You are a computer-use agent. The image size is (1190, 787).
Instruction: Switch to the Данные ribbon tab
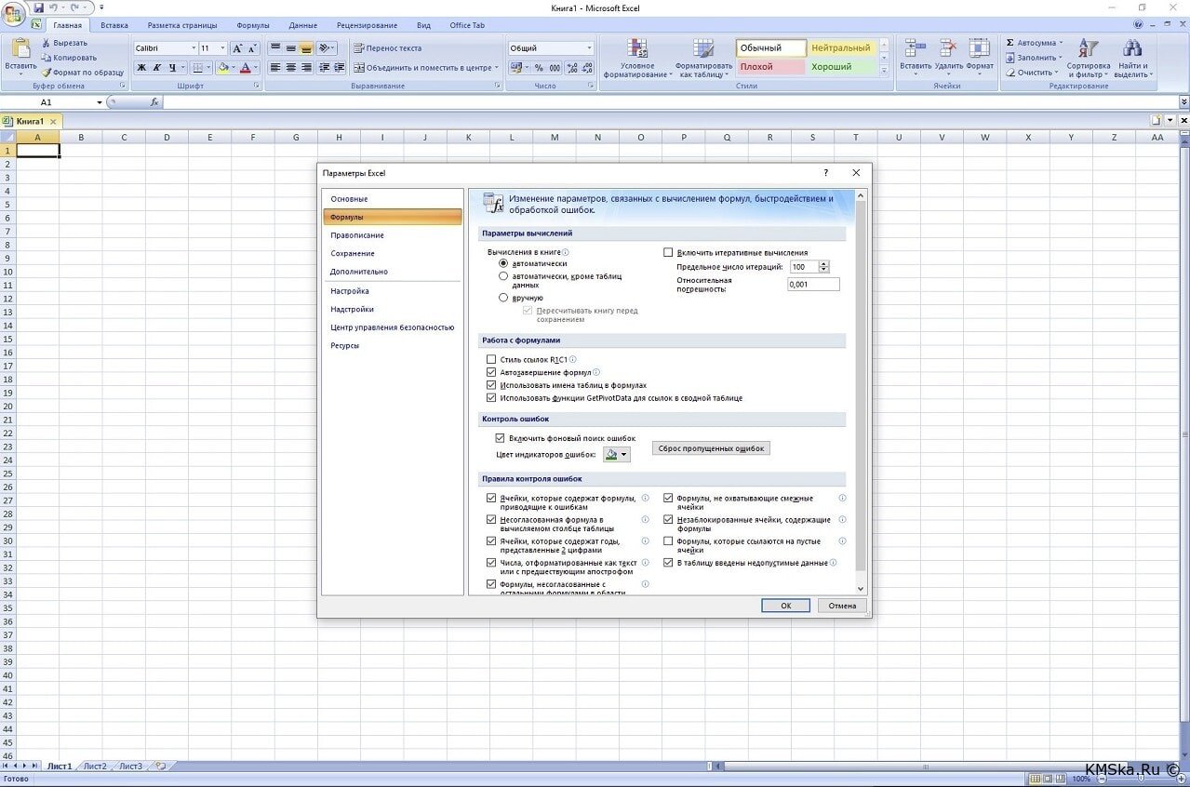coord(302,25)
